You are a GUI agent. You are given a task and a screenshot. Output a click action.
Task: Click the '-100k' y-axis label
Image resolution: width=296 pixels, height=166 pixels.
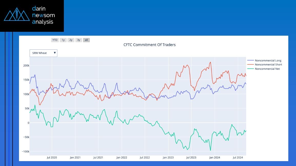pos(25,151)
